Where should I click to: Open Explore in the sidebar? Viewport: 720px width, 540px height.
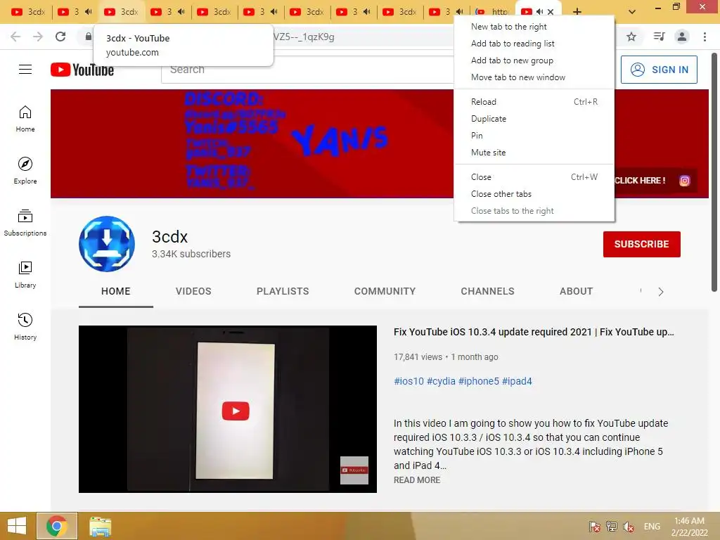pyautogui.click(x=25, y=170)
